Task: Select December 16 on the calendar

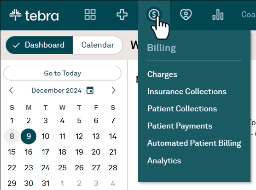Action: 29,152
